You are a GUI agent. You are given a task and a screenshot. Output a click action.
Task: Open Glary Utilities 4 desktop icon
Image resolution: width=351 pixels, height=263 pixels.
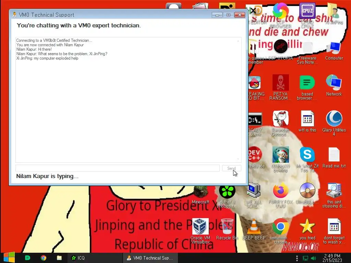pyautogui.click(x=334, y=123)
